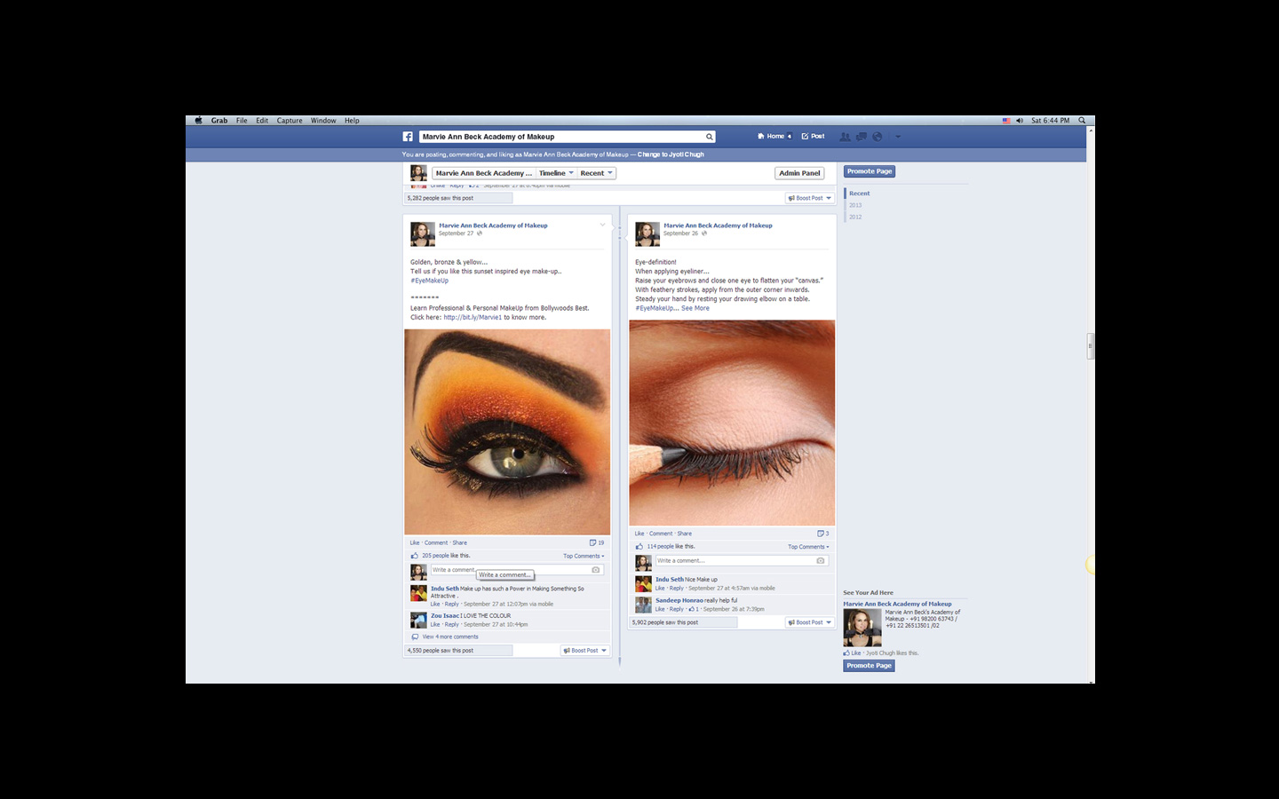Click the #EyeMakeUp hashtag on sunset eye post
Screen dimensions: 1279x799
430,281
